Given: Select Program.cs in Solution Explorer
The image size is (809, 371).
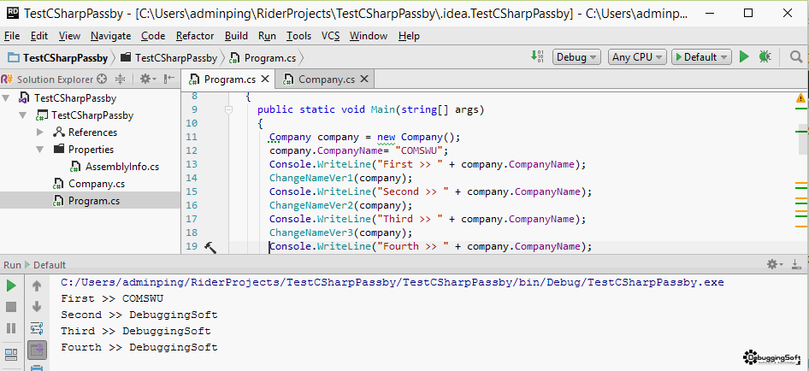Looking at the screenshot, I should point(91,200).
